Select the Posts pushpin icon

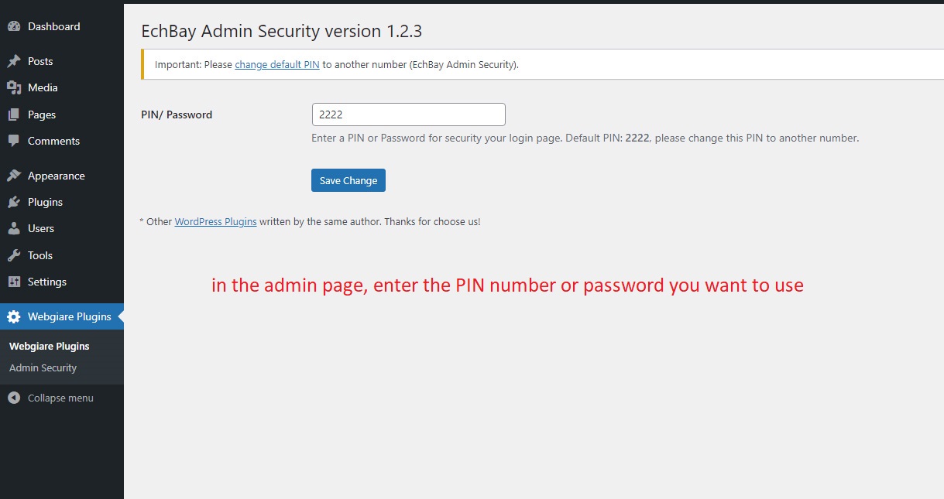(x=14, y=61)
